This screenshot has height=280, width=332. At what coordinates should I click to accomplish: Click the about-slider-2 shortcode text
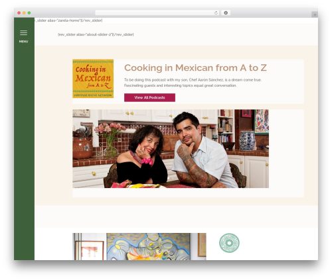[x=96, y=34]
